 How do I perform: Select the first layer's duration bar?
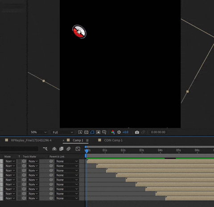[x=150, y=161]
